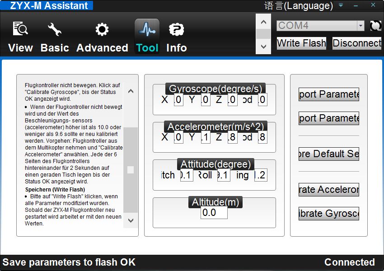Click the instructions text scrollbar thumb
This screenshot has height=271, width=384.
coord(131,170)
